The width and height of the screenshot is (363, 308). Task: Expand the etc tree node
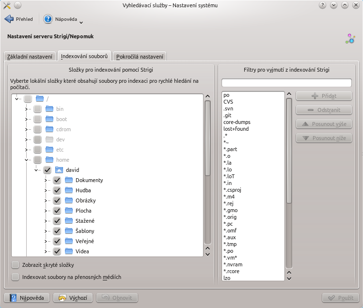[26, 150]
